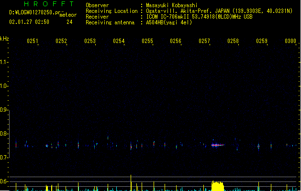Image resolution: width=301 pixels, height=191 pixels.
Task: Click the 0251 time marker
Action: 33,41
